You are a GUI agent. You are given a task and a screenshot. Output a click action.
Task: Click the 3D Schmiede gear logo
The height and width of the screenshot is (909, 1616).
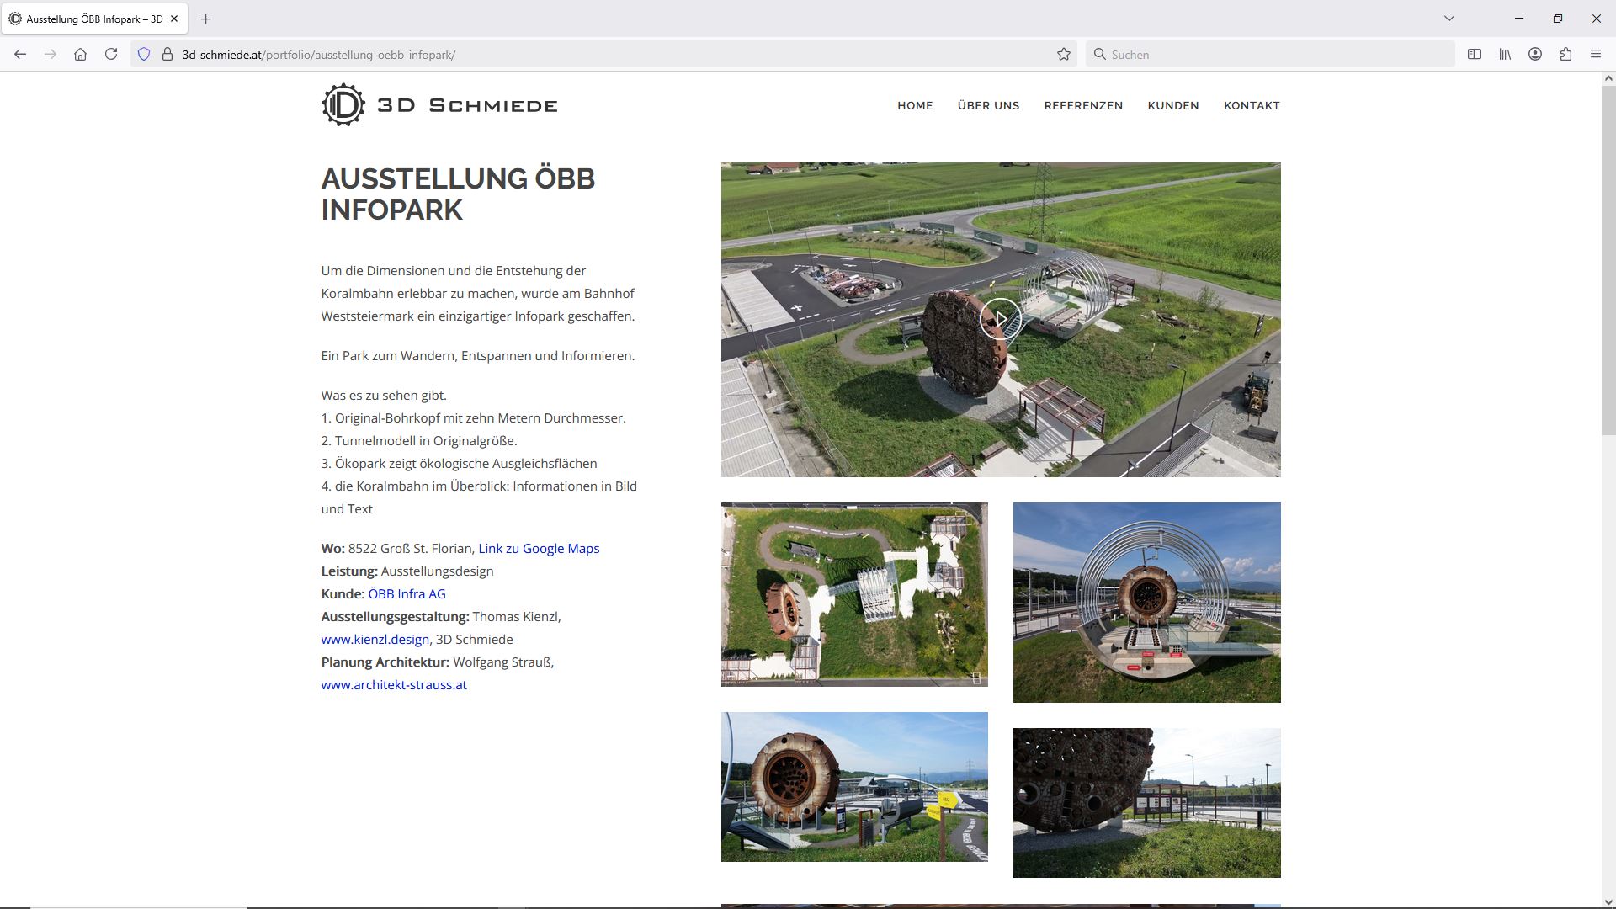[x=343, y=105]
